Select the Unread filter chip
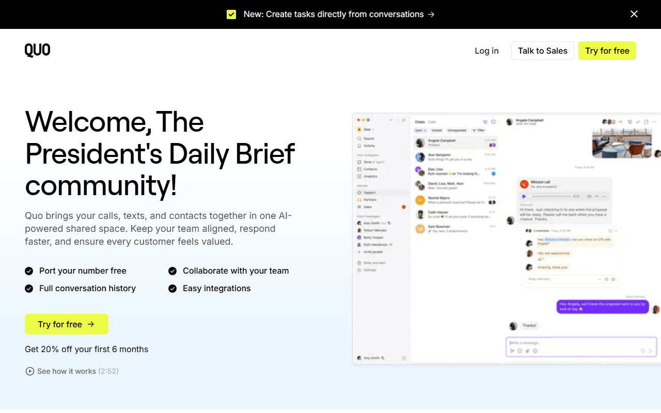The width and height of the screenshot is (661, 413). click(437, 131)
